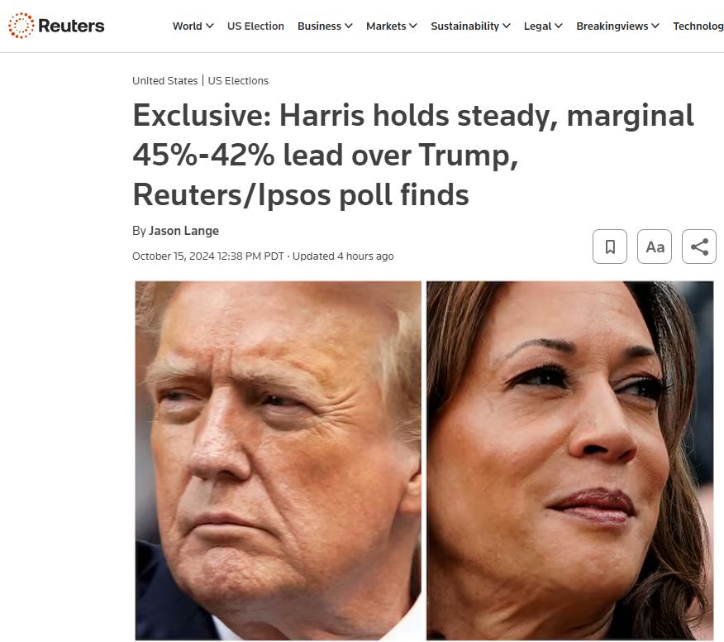Open the US Election nav item
The image size is (724, 642).
pyautogui.click(x=255, y=26)
